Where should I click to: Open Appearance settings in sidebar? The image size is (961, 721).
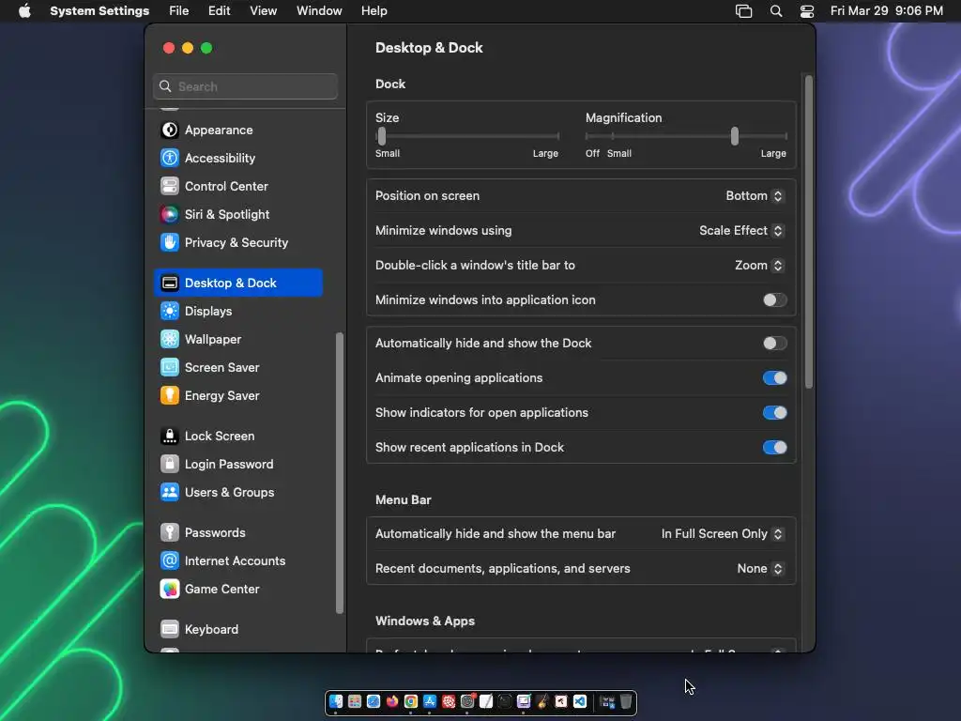click(237, 130)
